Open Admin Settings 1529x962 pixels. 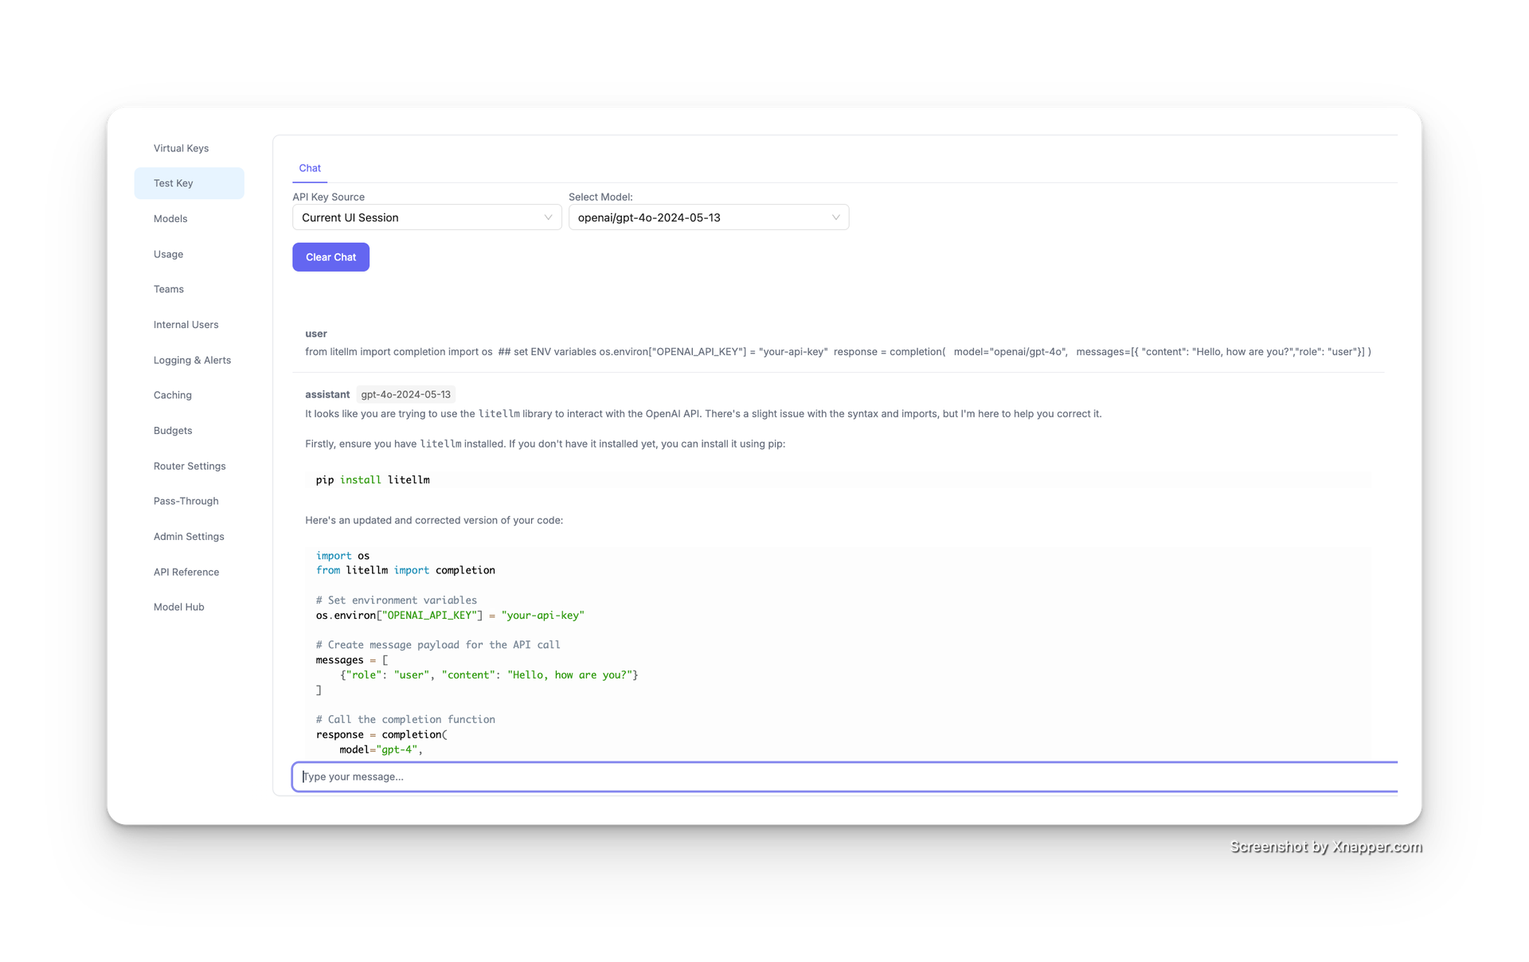point(189,537)
